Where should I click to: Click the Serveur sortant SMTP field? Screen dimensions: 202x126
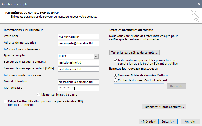pyautogui.click(x=78, y=69)
